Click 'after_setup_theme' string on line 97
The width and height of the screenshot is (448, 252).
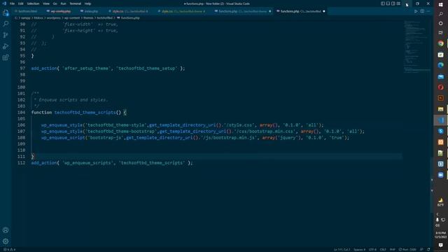tap(86, 69)
